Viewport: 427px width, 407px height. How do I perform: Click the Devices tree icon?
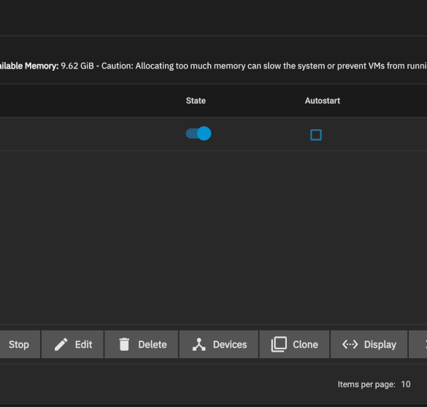click(199, 344)
